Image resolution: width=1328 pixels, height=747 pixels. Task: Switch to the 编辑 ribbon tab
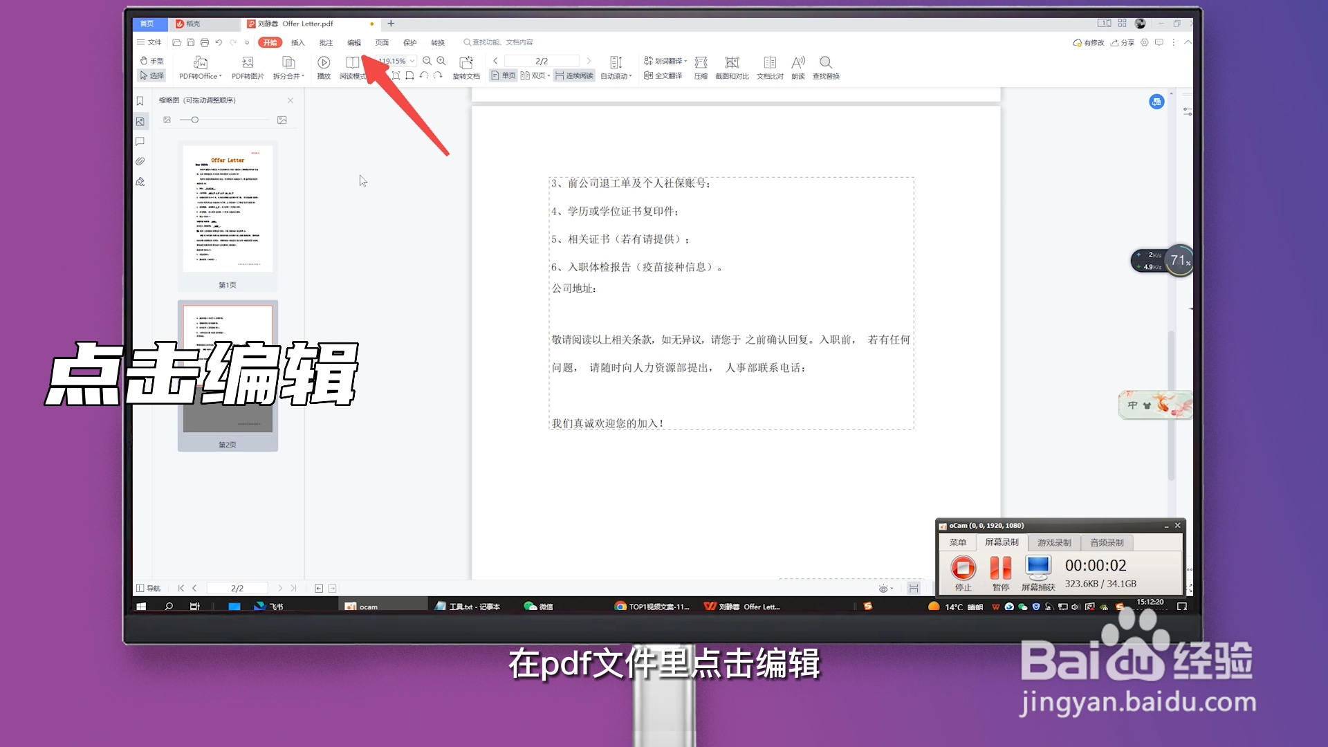[x=354, y=42]
